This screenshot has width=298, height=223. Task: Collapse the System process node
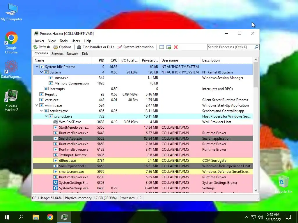point(41,72)
